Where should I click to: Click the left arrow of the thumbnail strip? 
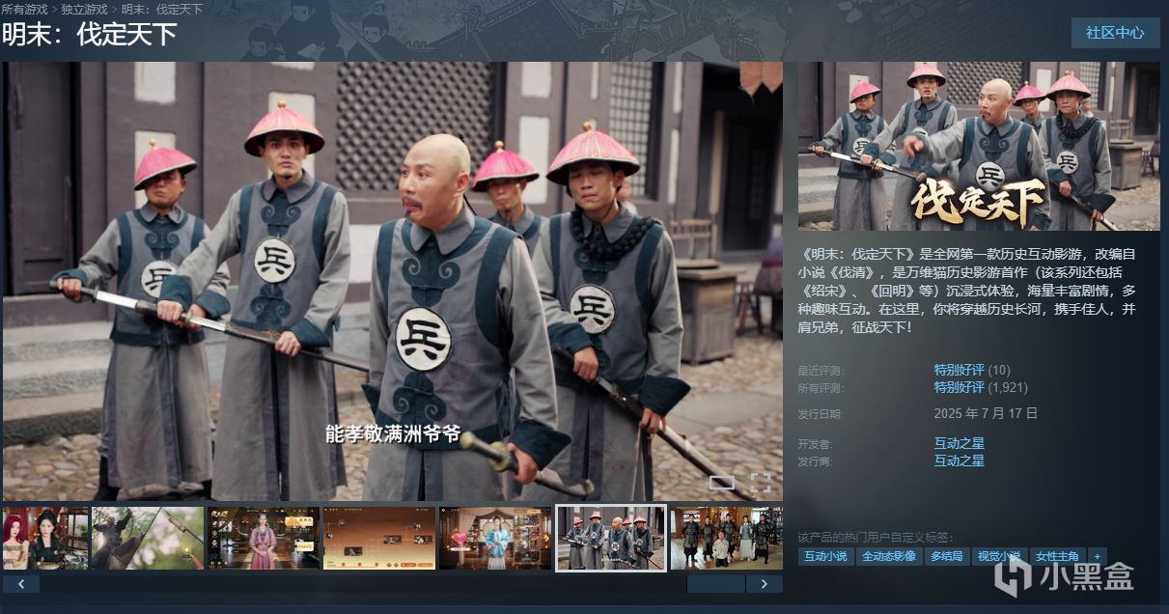tap(21, 584)
